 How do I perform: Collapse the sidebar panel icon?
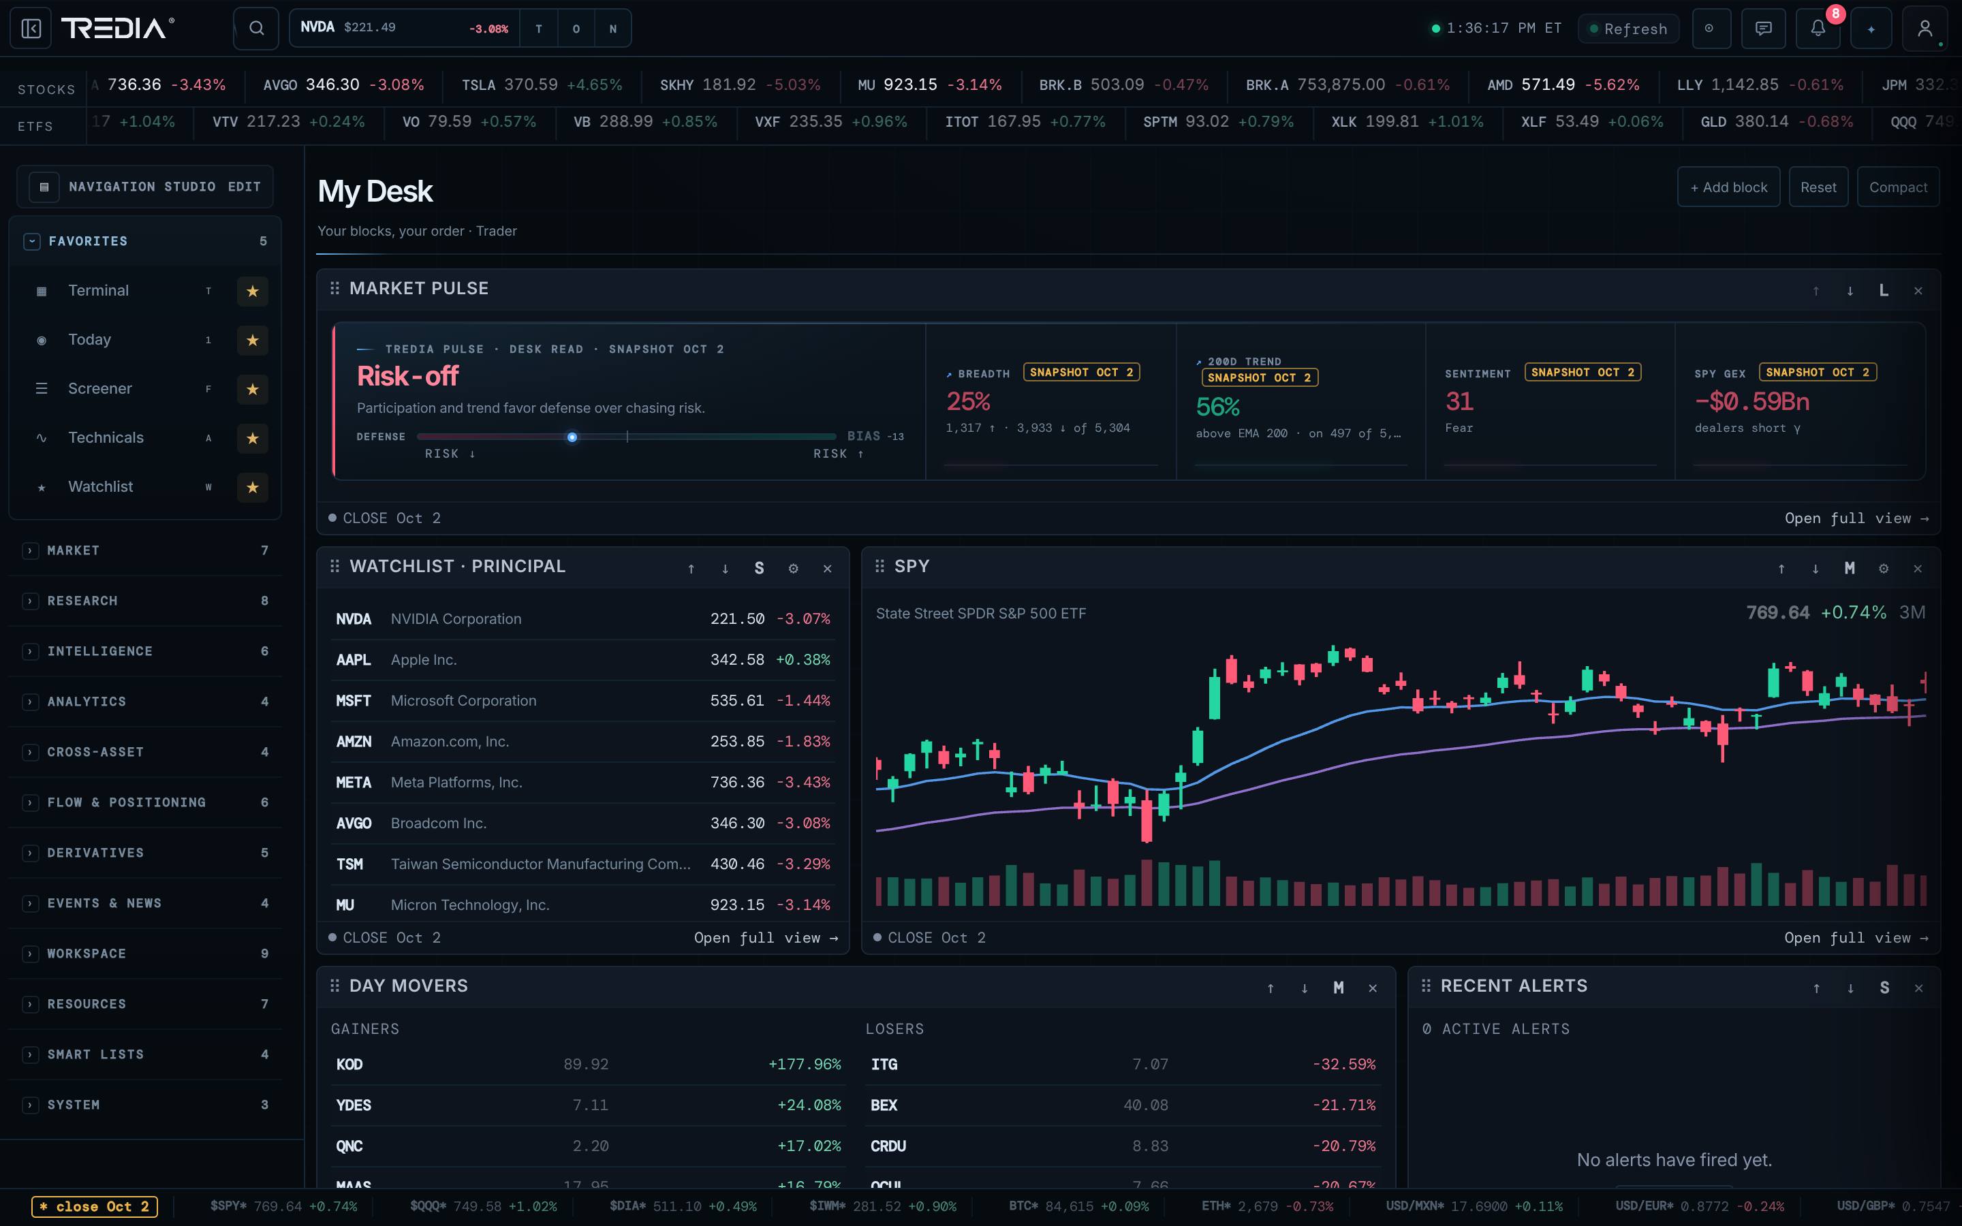point(31,29)
